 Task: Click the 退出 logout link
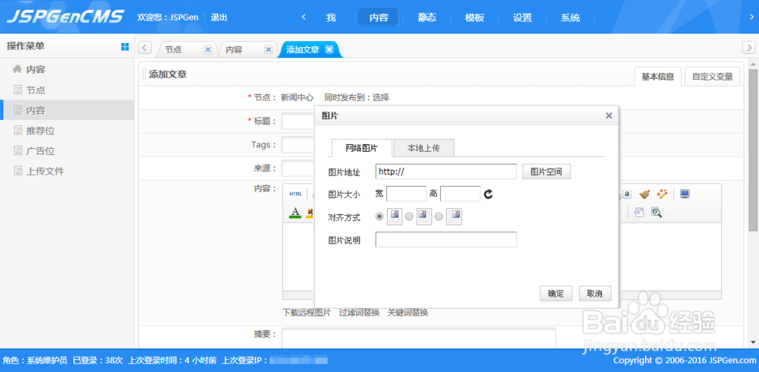pyautogui.click(x=219, y=17)
